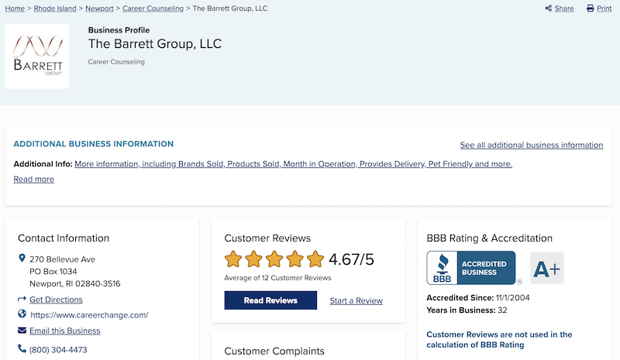Expand Read more under Additional Info
The image size is (620, 360).
coord(33,179)
